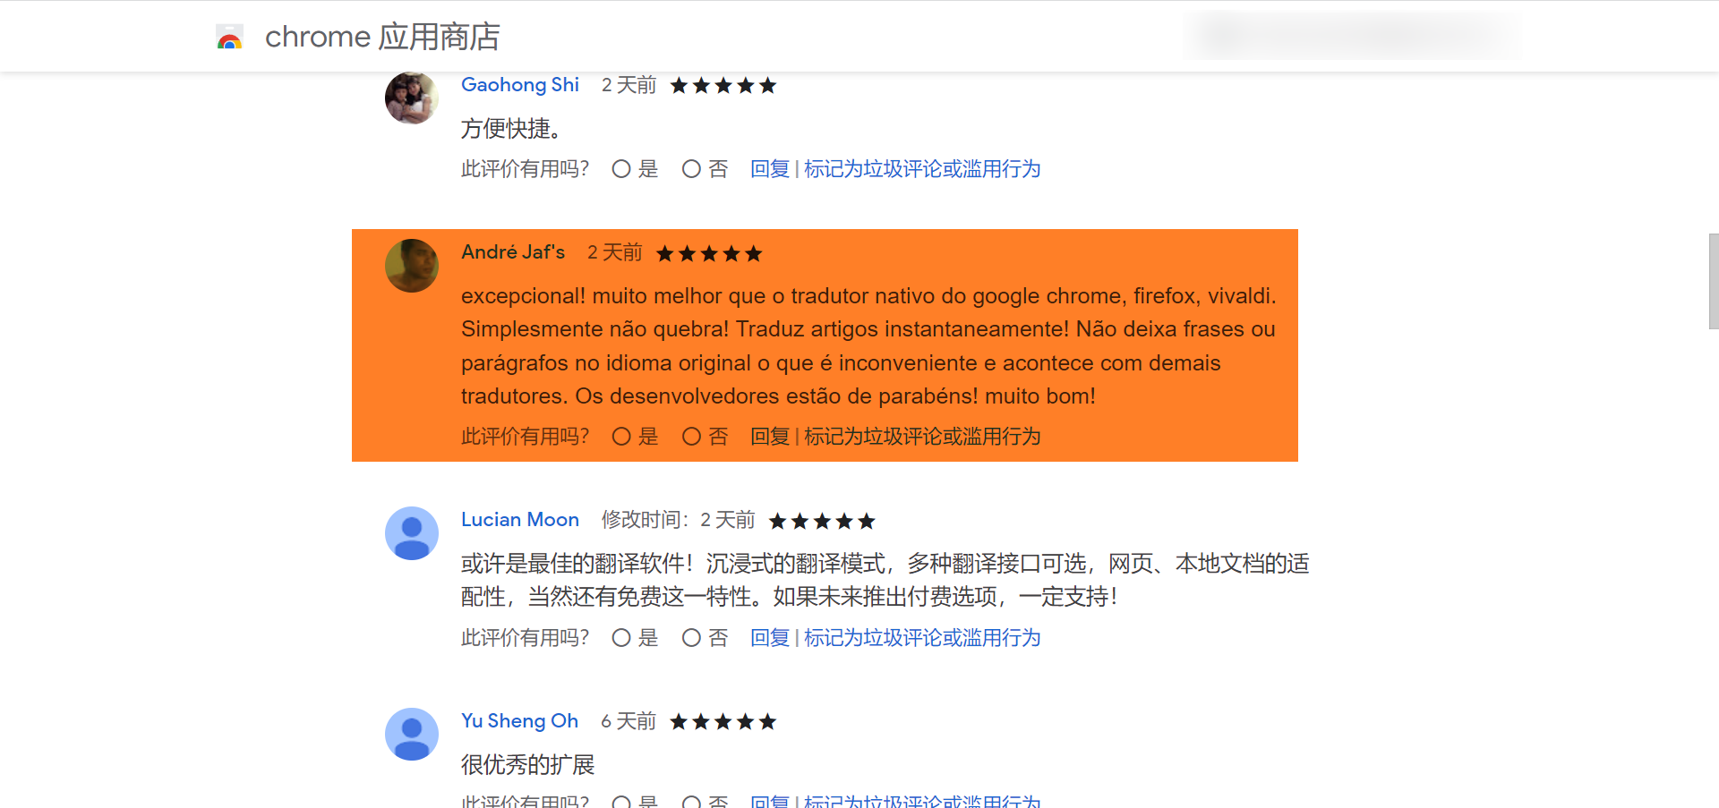
Task: Click Gaohong Shi's profile avatar
Action: [411, 98]
